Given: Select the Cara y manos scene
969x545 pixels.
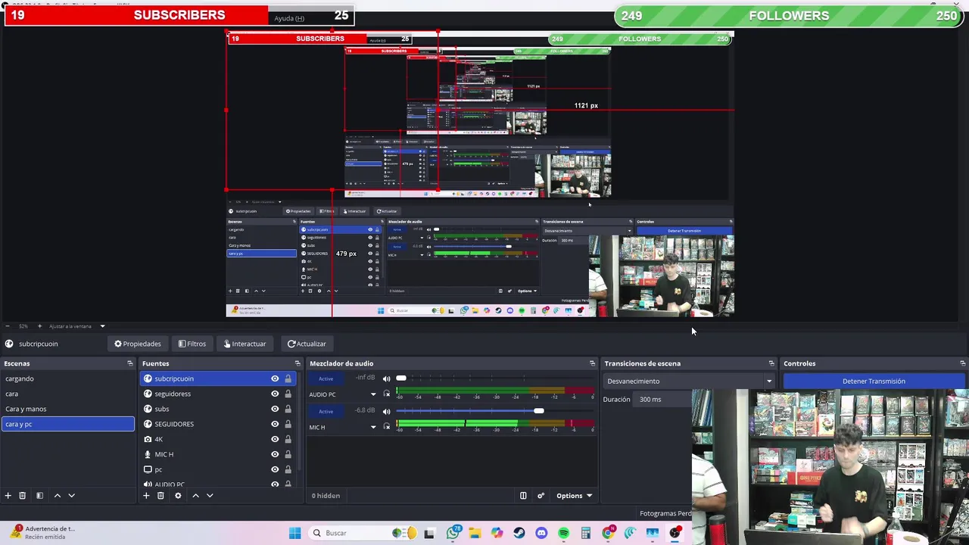Looking at the screenshot, I should (67, 409).
